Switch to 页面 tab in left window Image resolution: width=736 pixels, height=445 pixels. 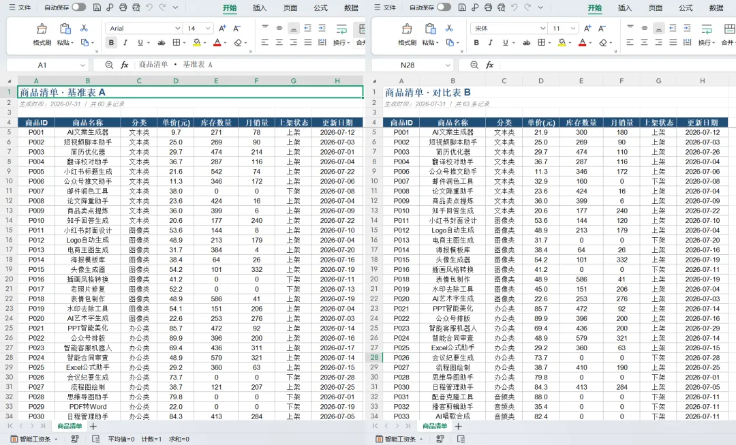[x=290, y=7]
